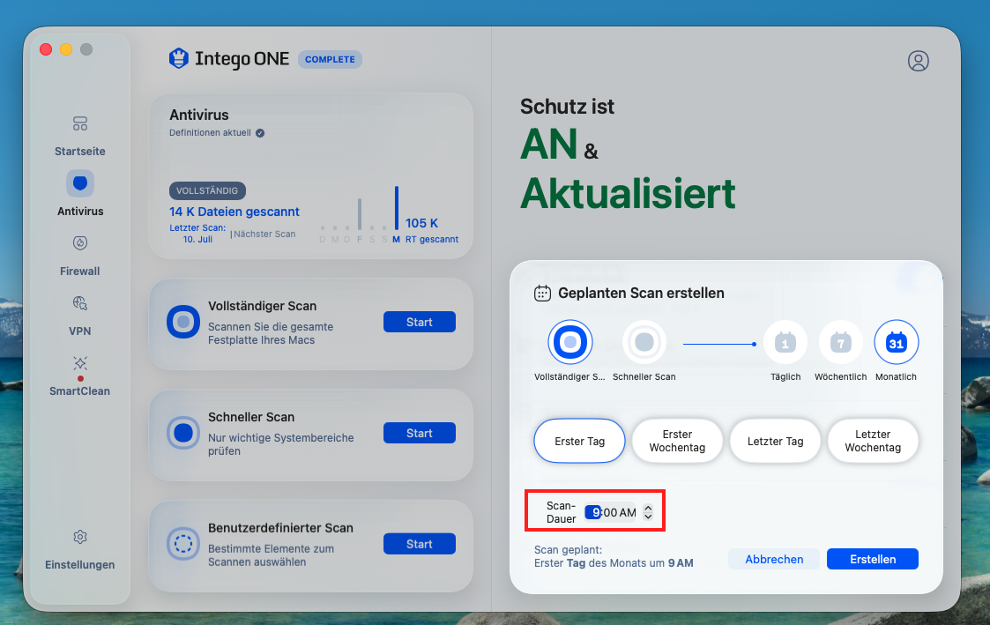Click the COMPLETE plan badge
Image resolution: width=990 pixels, height=625 pixels.
coord(331,59)
